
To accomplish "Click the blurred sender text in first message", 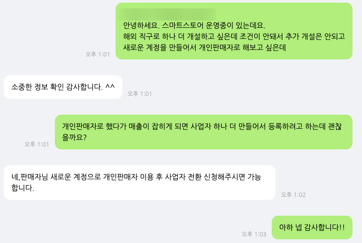I will coord(167,15).
